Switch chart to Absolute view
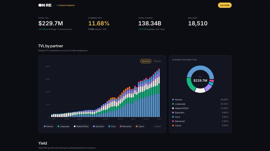 [x=146, y=61]
